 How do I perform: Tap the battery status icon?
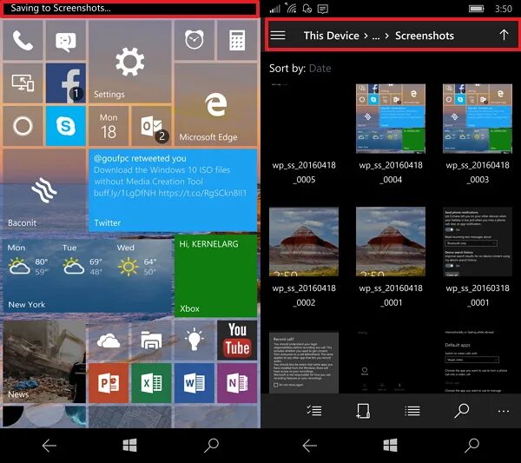(476, 9)
